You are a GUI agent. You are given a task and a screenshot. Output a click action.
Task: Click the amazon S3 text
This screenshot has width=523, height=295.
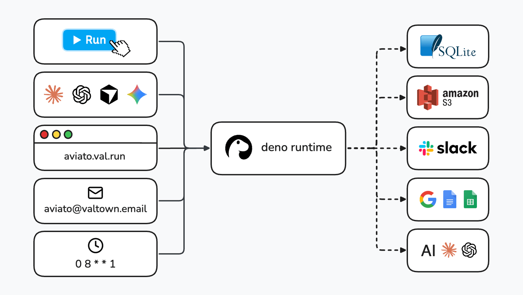460,98
